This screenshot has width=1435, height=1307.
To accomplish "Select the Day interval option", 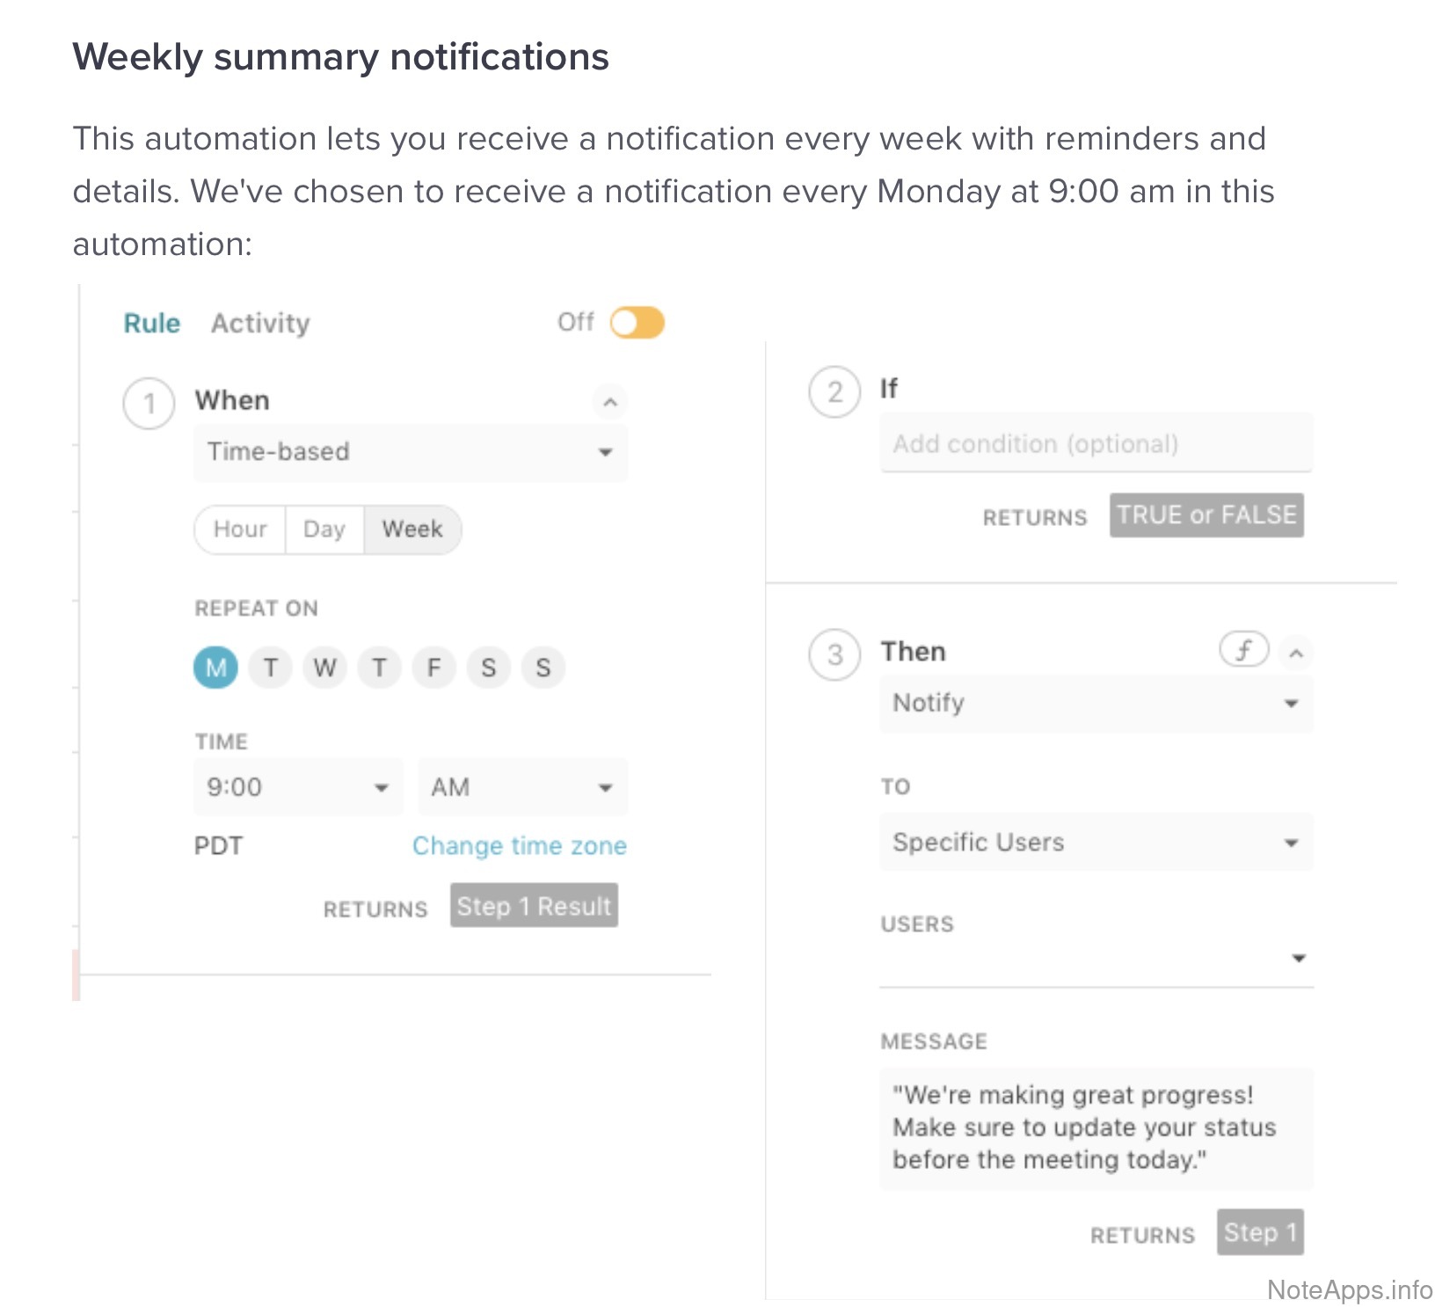I will coord(324,529).
